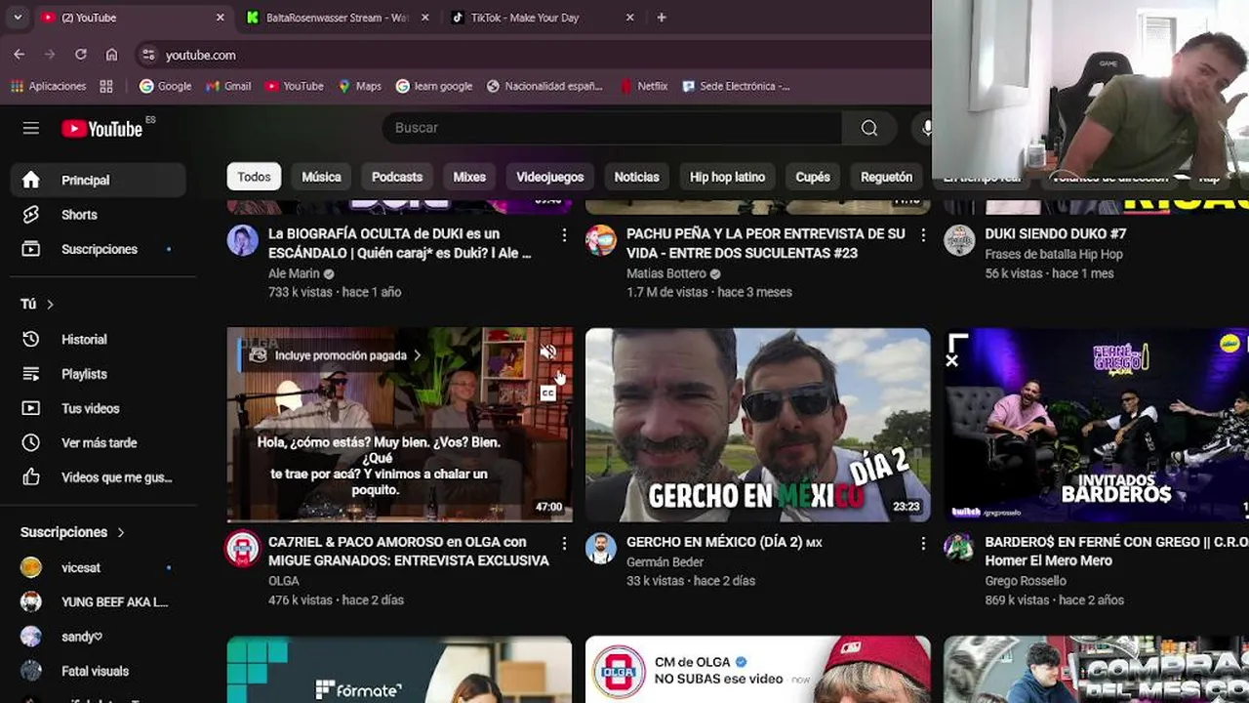1249x703 pixels.
Task: Click inside the Buscar search field
Action: (612, 128)
